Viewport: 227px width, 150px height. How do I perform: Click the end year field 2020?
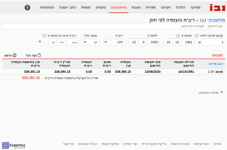153,42
